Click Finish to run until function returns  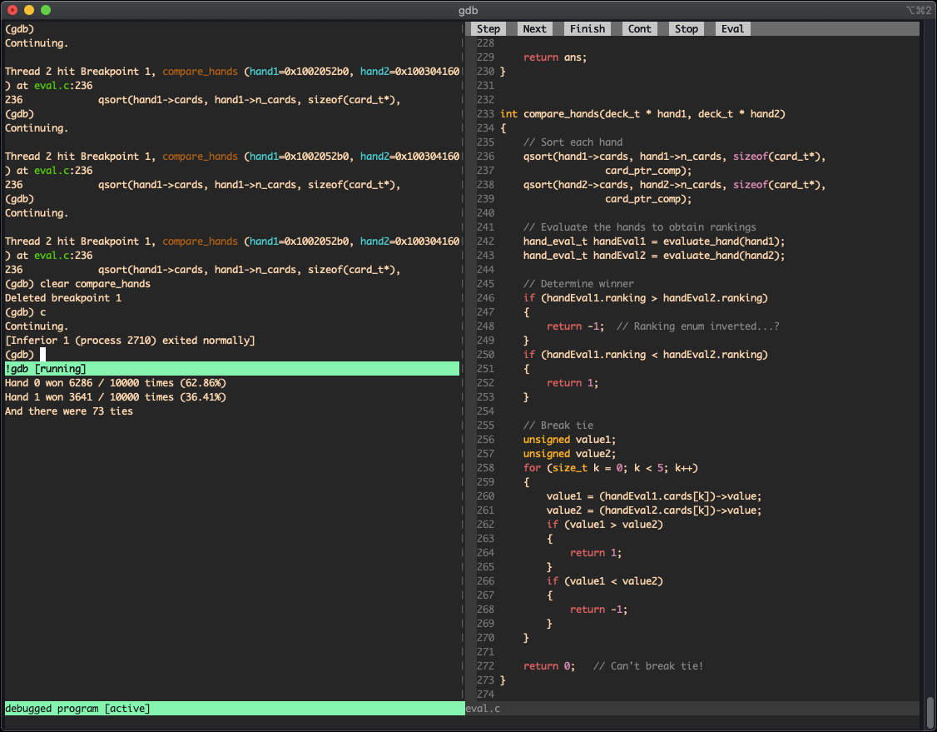pos(587,28)
